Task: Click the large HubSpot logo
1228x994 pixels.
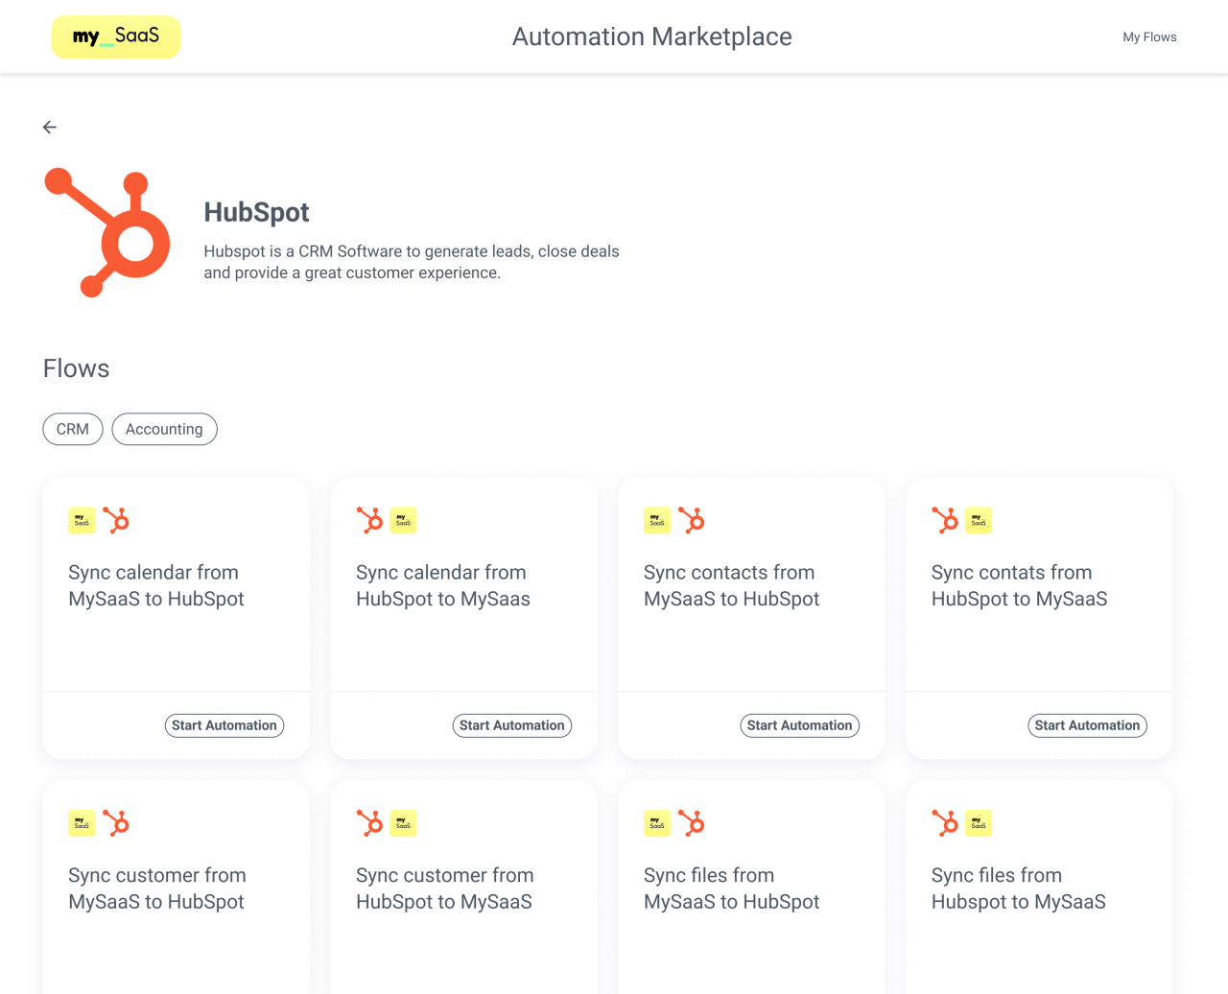Action: (x=107, y=233)
